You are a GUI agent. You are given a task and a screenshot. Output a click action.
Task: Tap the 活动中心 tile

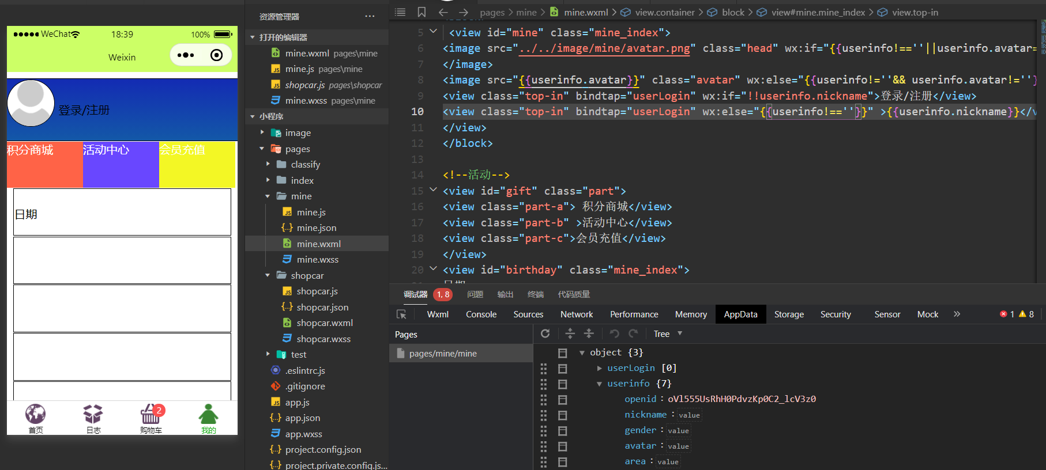tap(121, 164)
